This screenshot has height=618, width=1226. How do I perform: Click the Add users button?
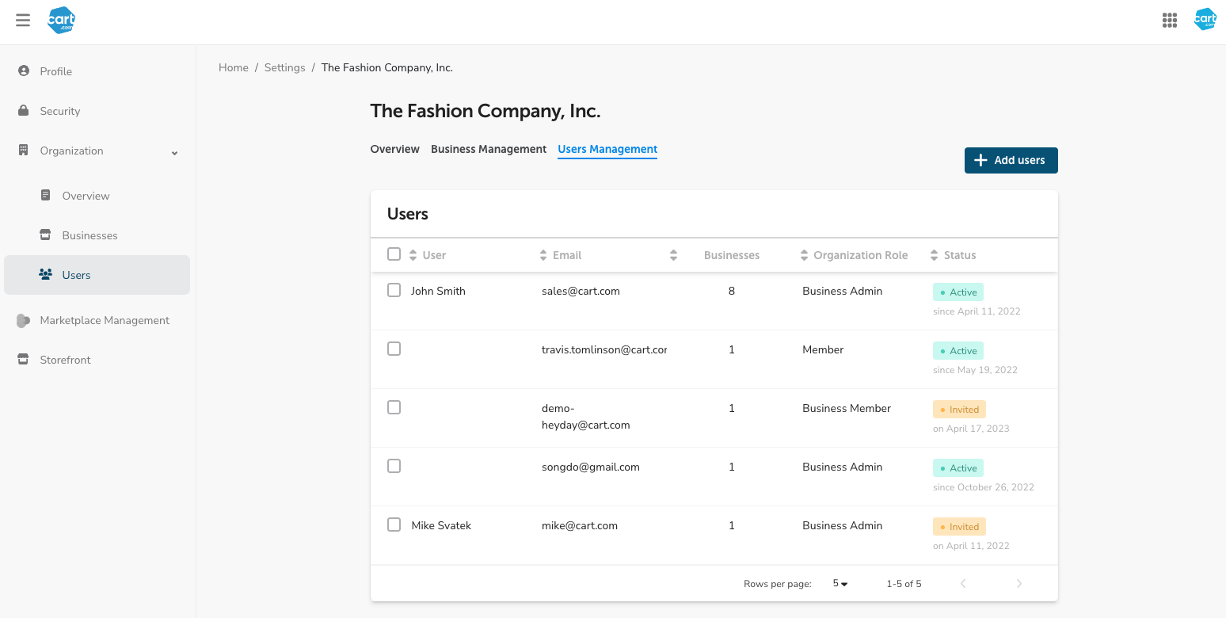(x=1011, y=160)
